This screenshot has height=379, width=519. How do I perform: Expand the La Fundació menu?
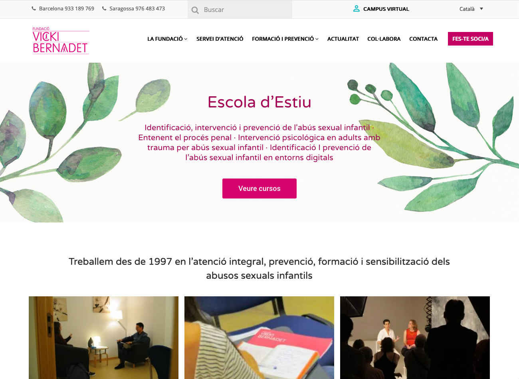coord(167,39)
